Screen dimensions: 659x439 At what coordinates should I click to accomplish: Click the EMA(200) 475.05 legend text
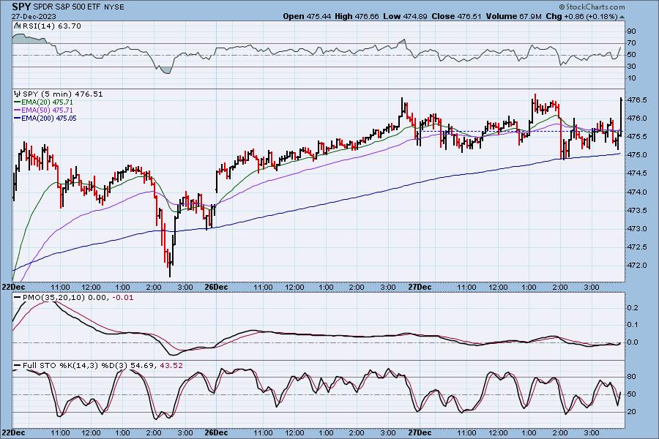point(49,119)
